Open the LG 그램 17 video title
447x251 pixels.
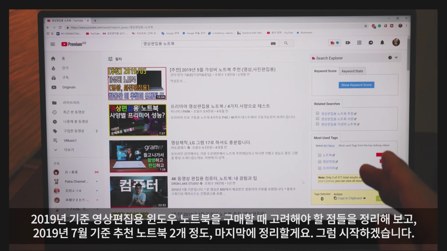(211, 142)
